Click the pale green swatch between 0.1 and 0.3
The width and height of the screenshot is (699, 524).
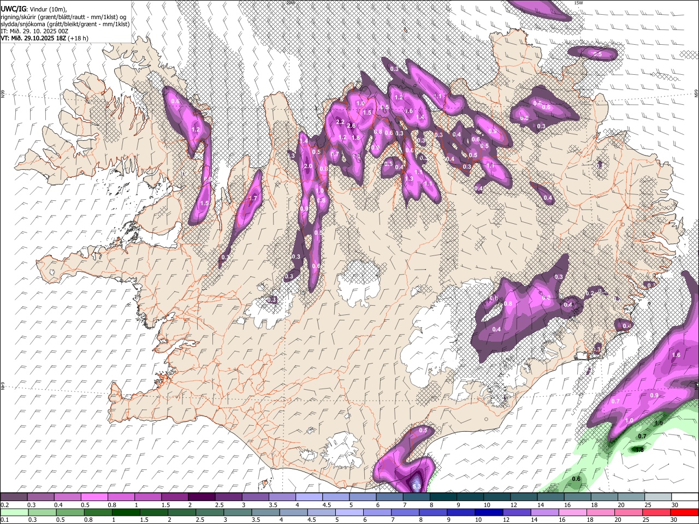pyautogui.click(x=14, y=512)
